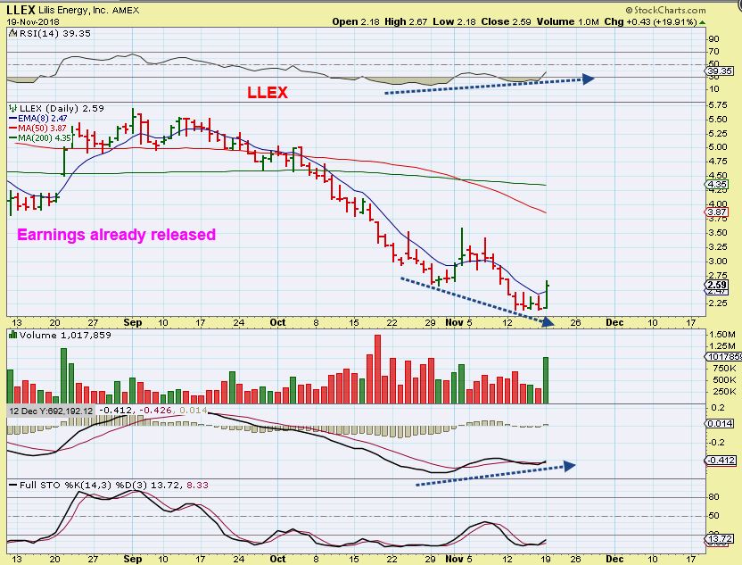Click the Sep label on price panel axis
742x565 pixels.
[133, 322]
